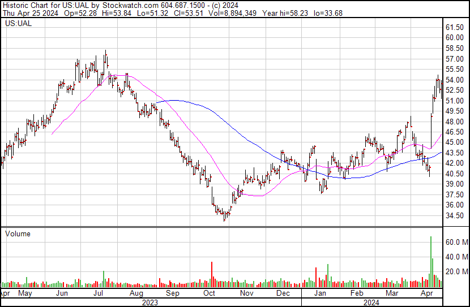Select the 40.50 price axis label

tap(455, 174)
